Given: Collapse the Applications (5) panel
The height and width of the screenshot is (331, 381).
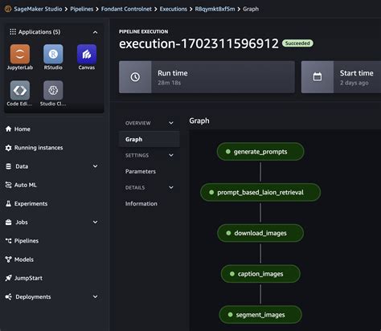Looking at the screenshot, I should click(x=95, y=32).
